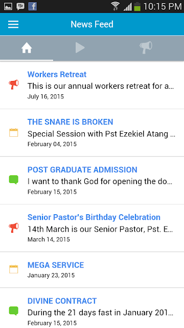
Task: Switch to the announcements megaphone tab
Action: [x=146, y=48]
